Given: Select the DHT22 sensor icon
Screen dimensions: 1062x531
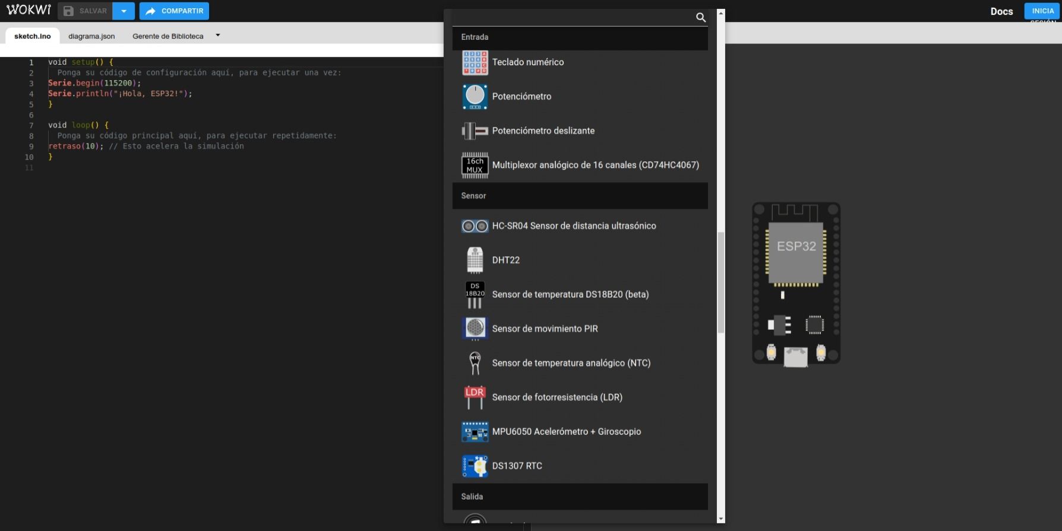Looking at the screenshot, I should pyautogui.click(x=475, y=260).
